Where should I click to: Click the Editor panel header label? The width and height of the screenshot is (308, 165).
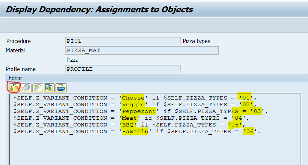(15, 78)
